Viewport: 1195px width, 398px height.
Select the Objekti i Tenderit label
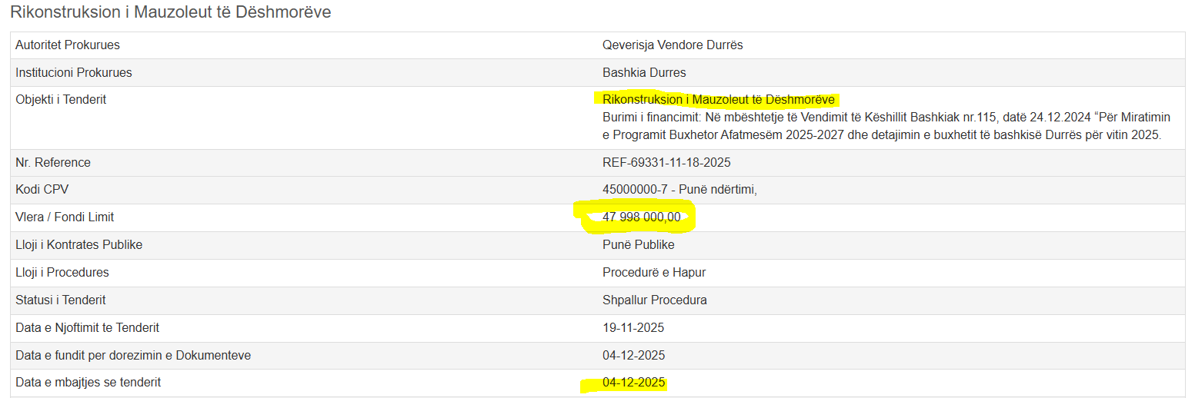click(61, 100)
